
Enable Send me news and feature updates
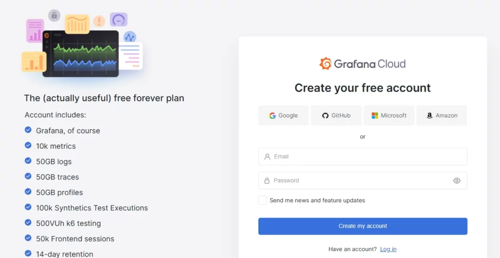262,200
